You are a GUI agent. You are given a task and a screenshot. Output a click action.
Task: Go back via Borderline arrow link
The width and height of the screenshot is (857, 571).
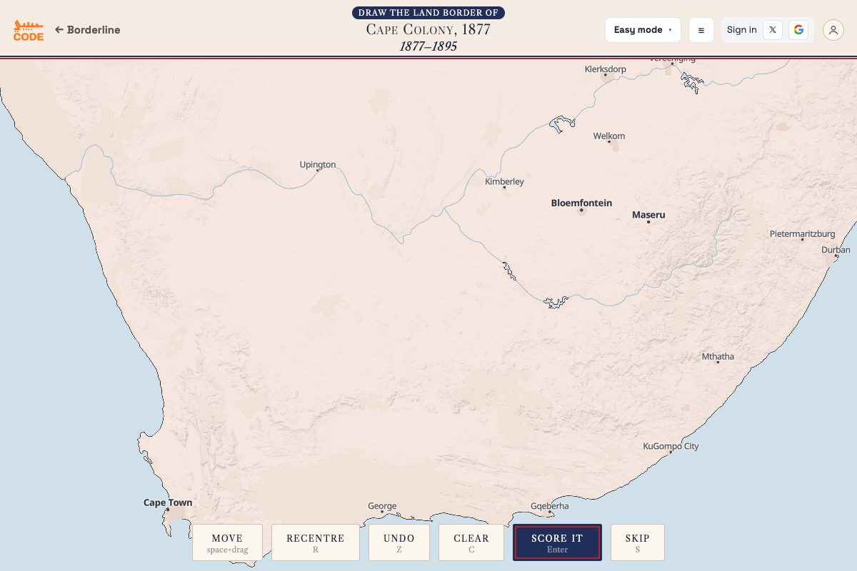(88, 30)
